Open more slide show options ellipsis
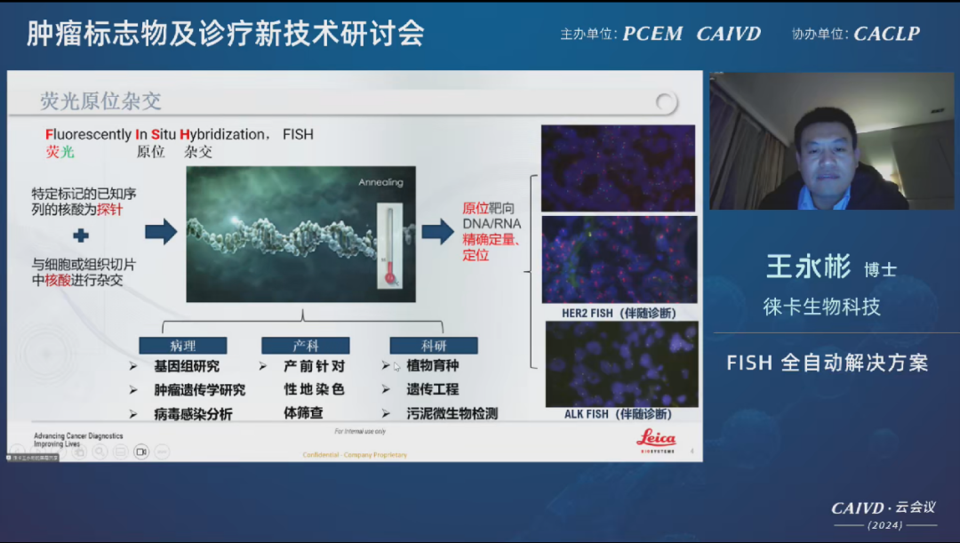The width and height of the screenshot is (960, 543). (163, 451)
